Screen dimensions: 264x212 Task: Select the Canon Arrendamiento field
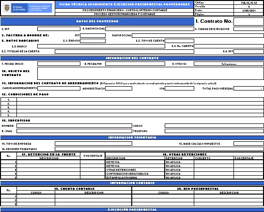pos(59,88)
